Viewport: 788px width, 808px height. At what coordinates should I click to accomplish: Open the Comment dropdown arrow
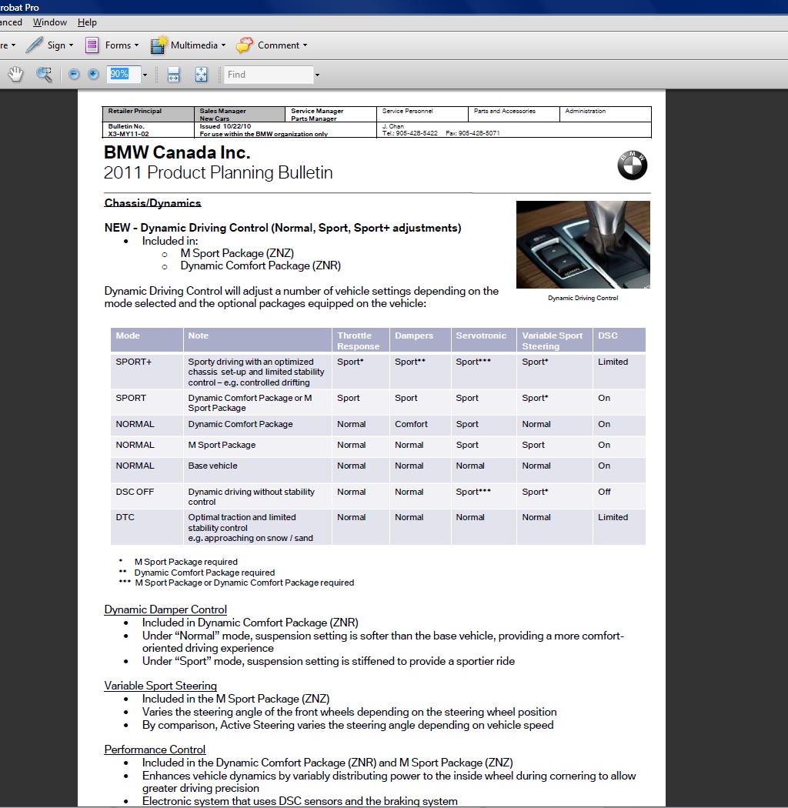(305, 45)
